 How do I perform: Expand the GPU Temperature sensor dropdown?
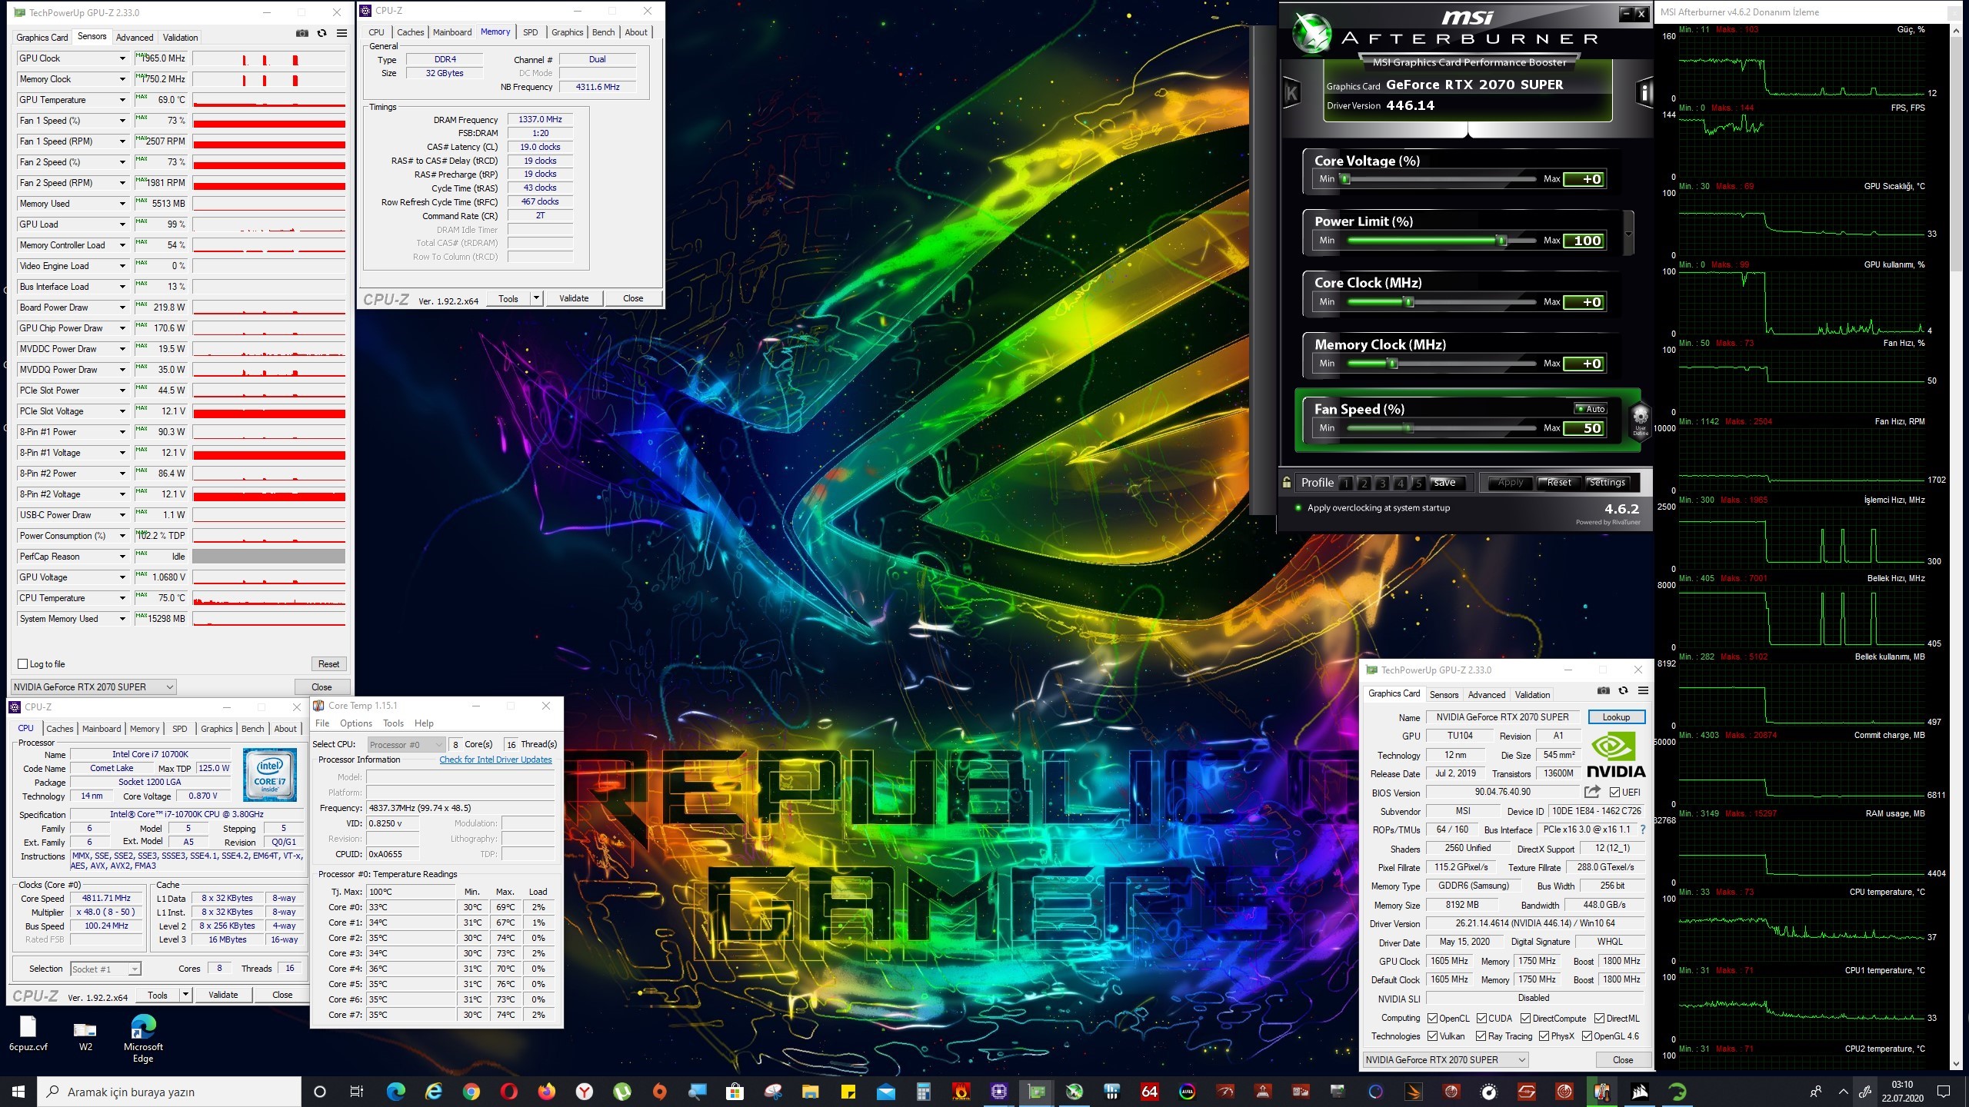coord(122,100)
